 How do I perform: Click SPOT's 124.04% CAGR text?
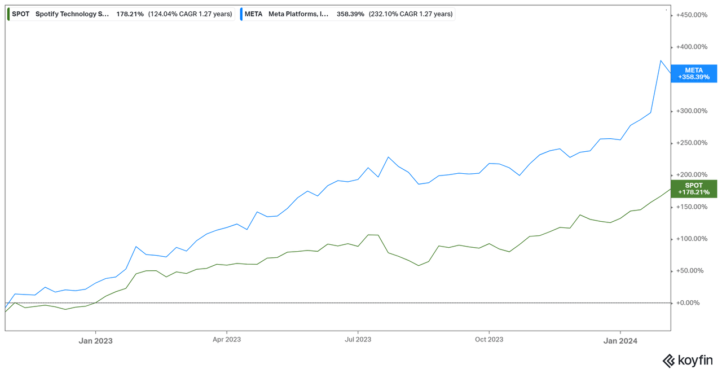pyautogui.click(x=190, y=14)
